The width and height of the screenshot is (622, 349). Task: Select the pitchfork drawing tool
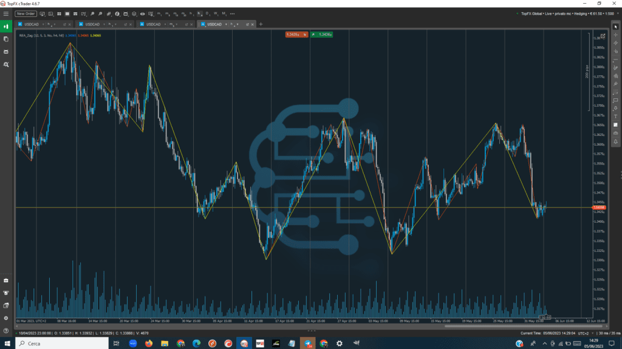click(x=616, y=84)
